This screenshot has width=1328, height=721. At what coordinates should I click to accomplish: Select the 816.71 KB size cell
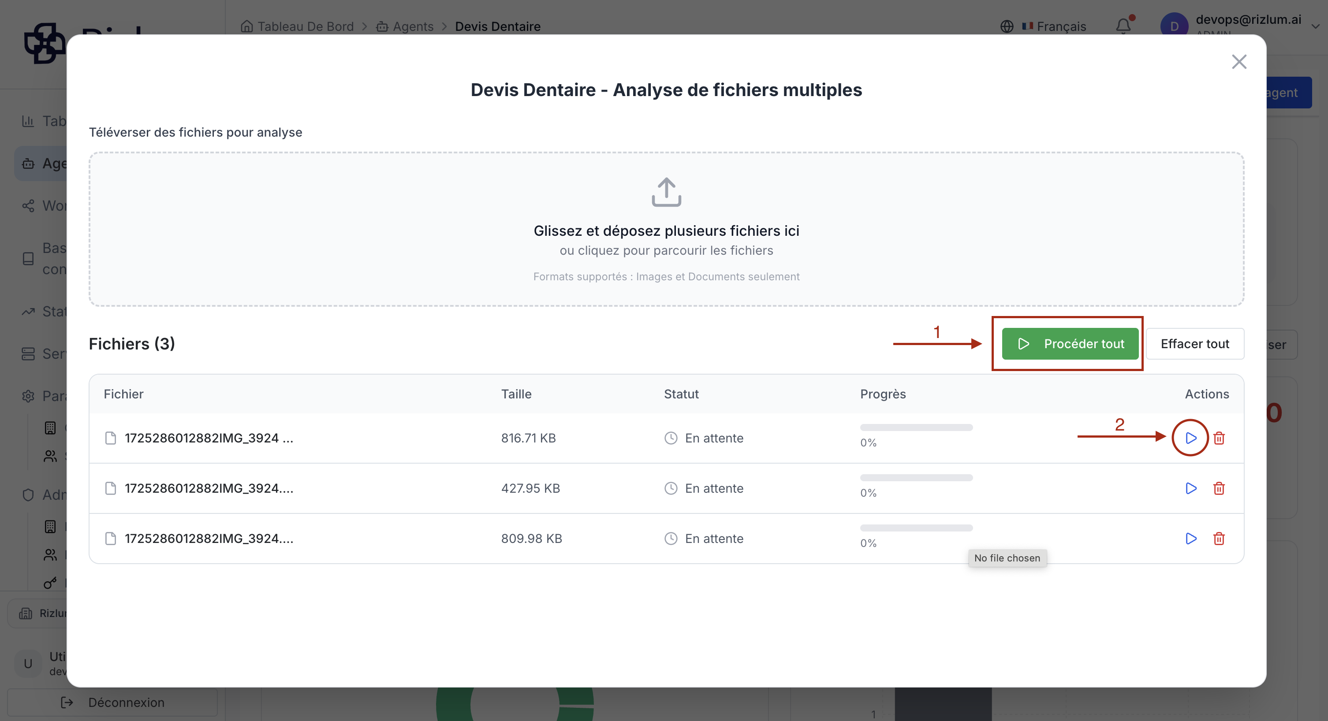(x=528, y=438)
